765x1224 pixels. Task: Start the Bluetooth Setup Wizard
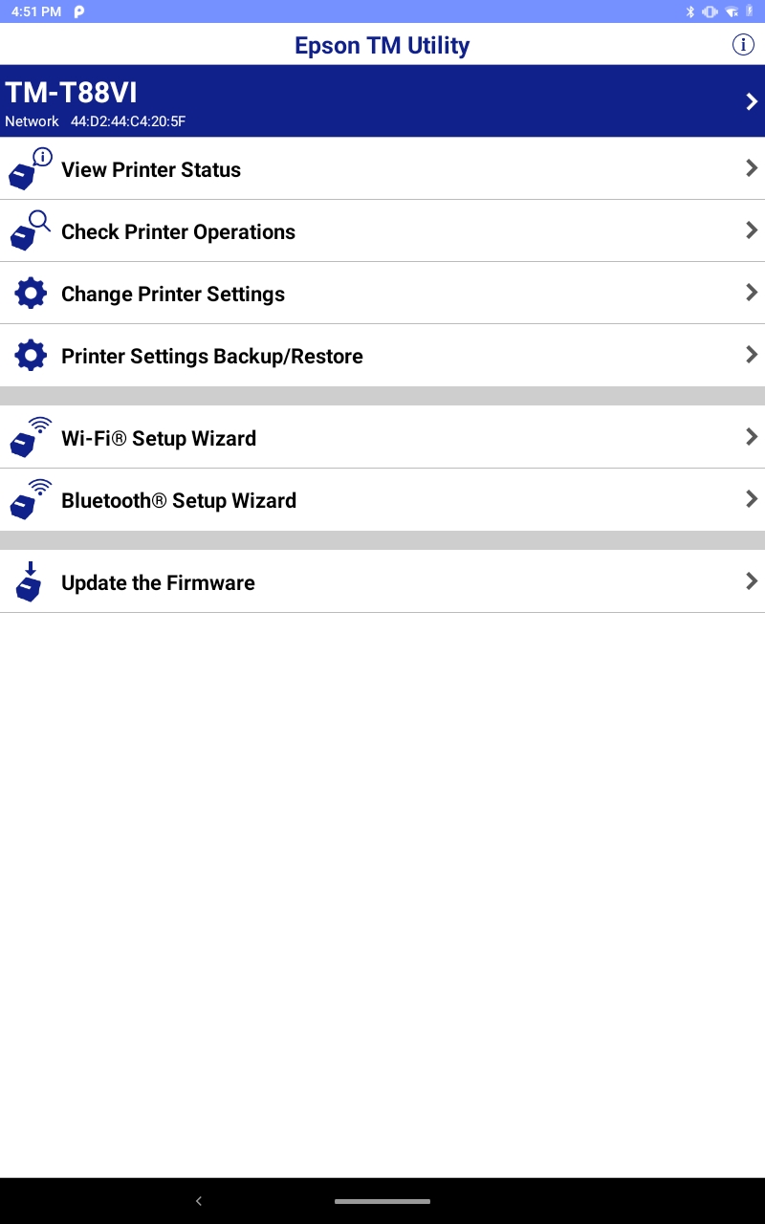179,500
